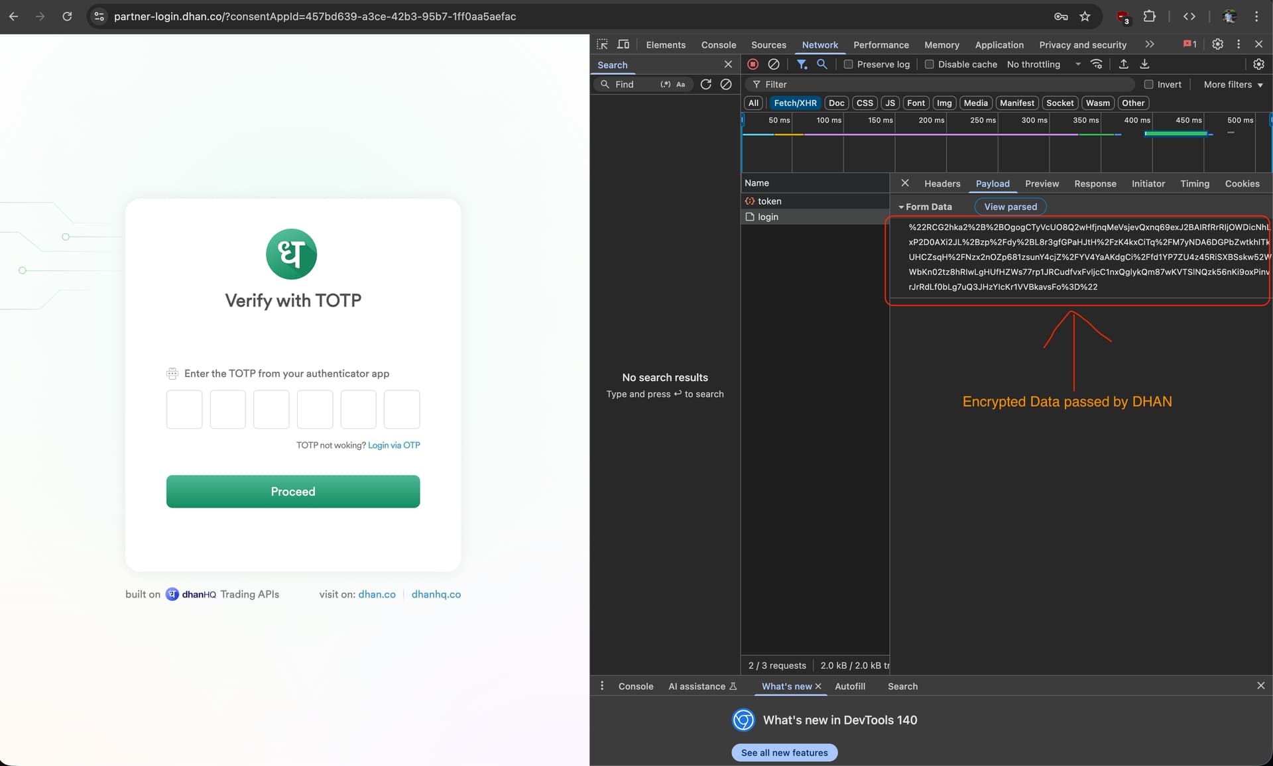
Task: Click the export HAR download icon
Action: (x=1144, y=64)
